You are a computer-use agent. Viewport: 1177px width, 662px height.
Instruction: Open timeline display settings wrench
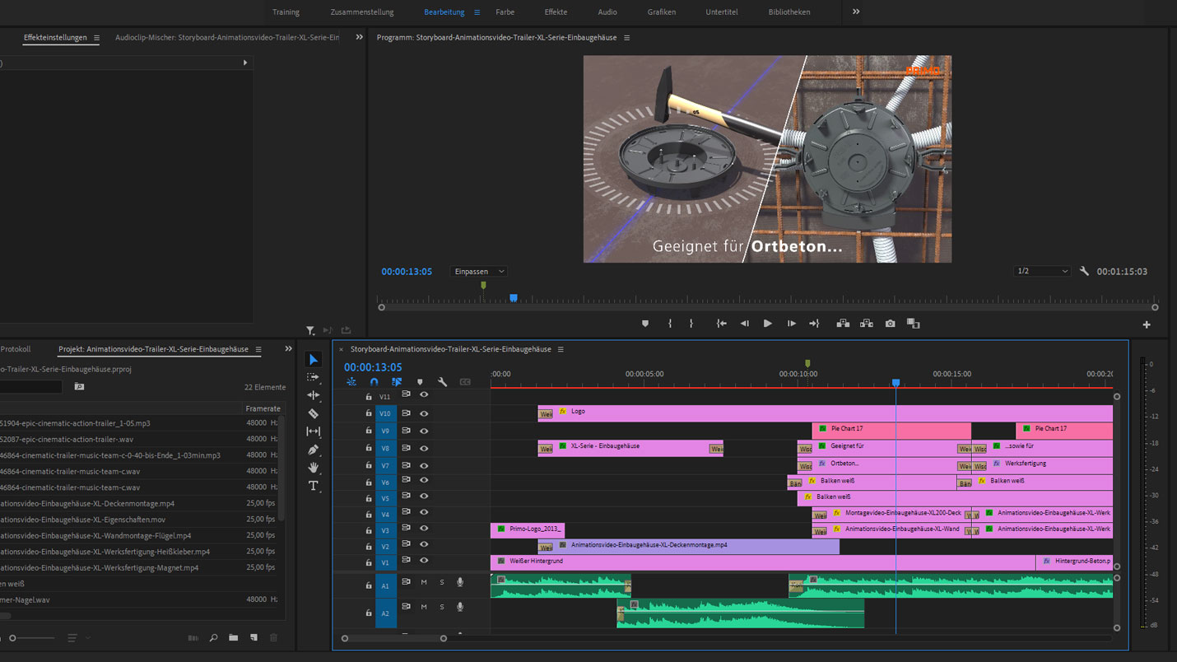442,382
